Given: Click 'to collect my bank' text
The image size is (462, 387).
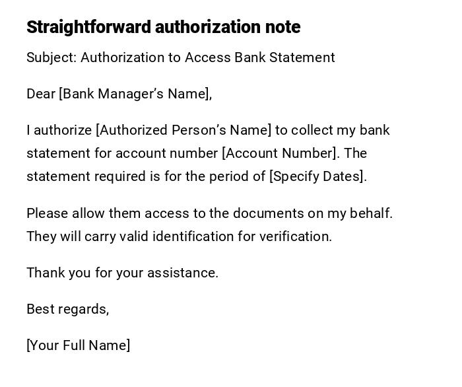Looking at the screenshot, I should coord(333,130).
